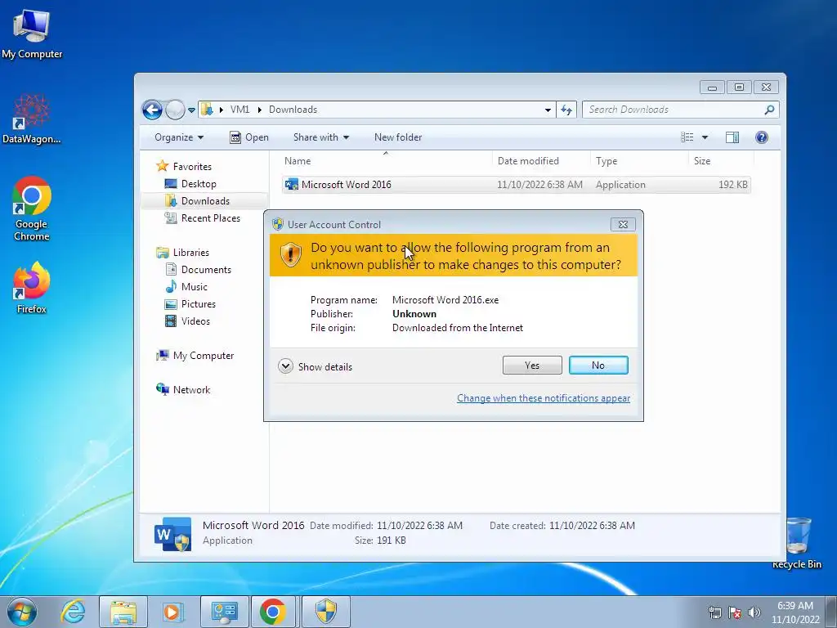Click the Word icon of the file row
837x628 pixels.
[x=292, y=185]
